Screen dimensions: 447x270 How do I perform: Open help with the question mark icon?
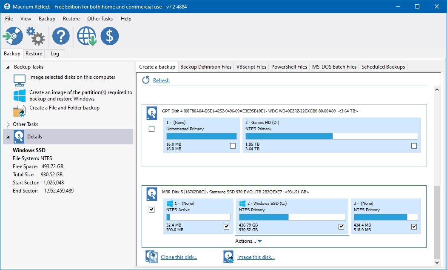pyautogui.click(x=61, y=36)
